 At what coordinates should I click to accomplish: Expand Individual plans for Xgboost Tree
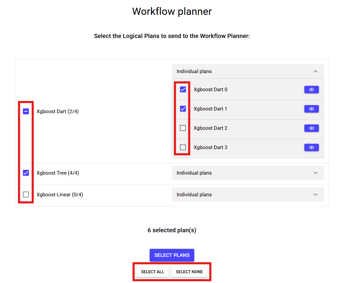click(x=315, y=173)
